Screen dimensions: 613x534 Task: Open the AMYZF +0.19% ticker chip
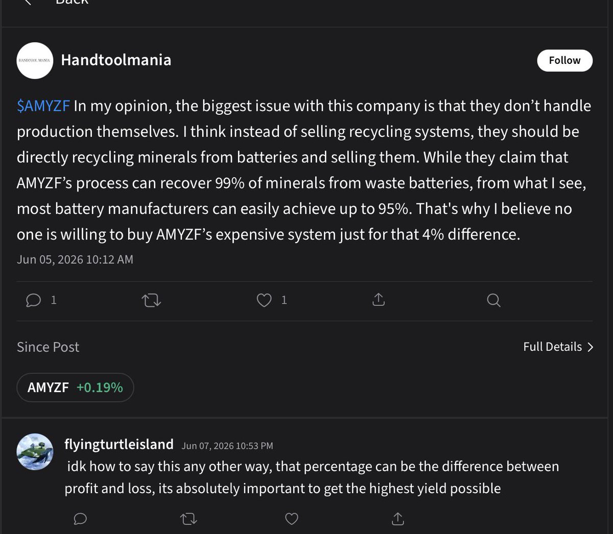pos(75,387)
